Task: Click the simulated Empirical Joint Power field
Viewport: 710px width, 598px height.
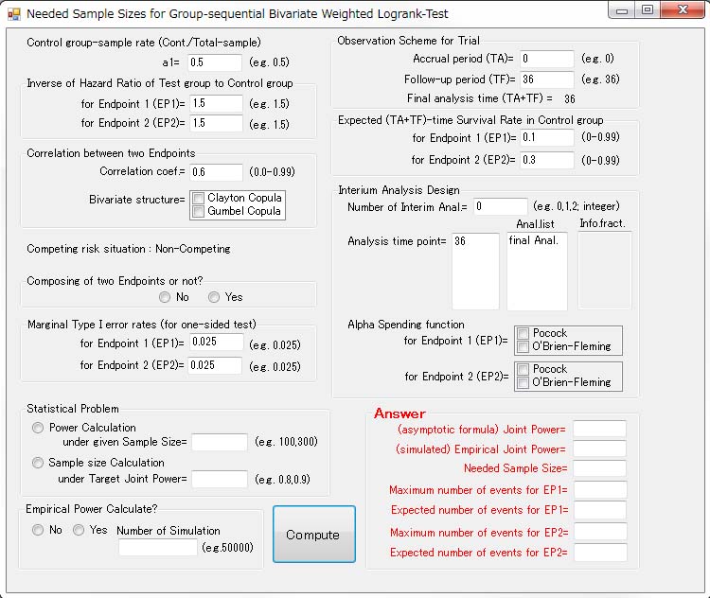Action: pyautogui.click(x=600, y=448)
